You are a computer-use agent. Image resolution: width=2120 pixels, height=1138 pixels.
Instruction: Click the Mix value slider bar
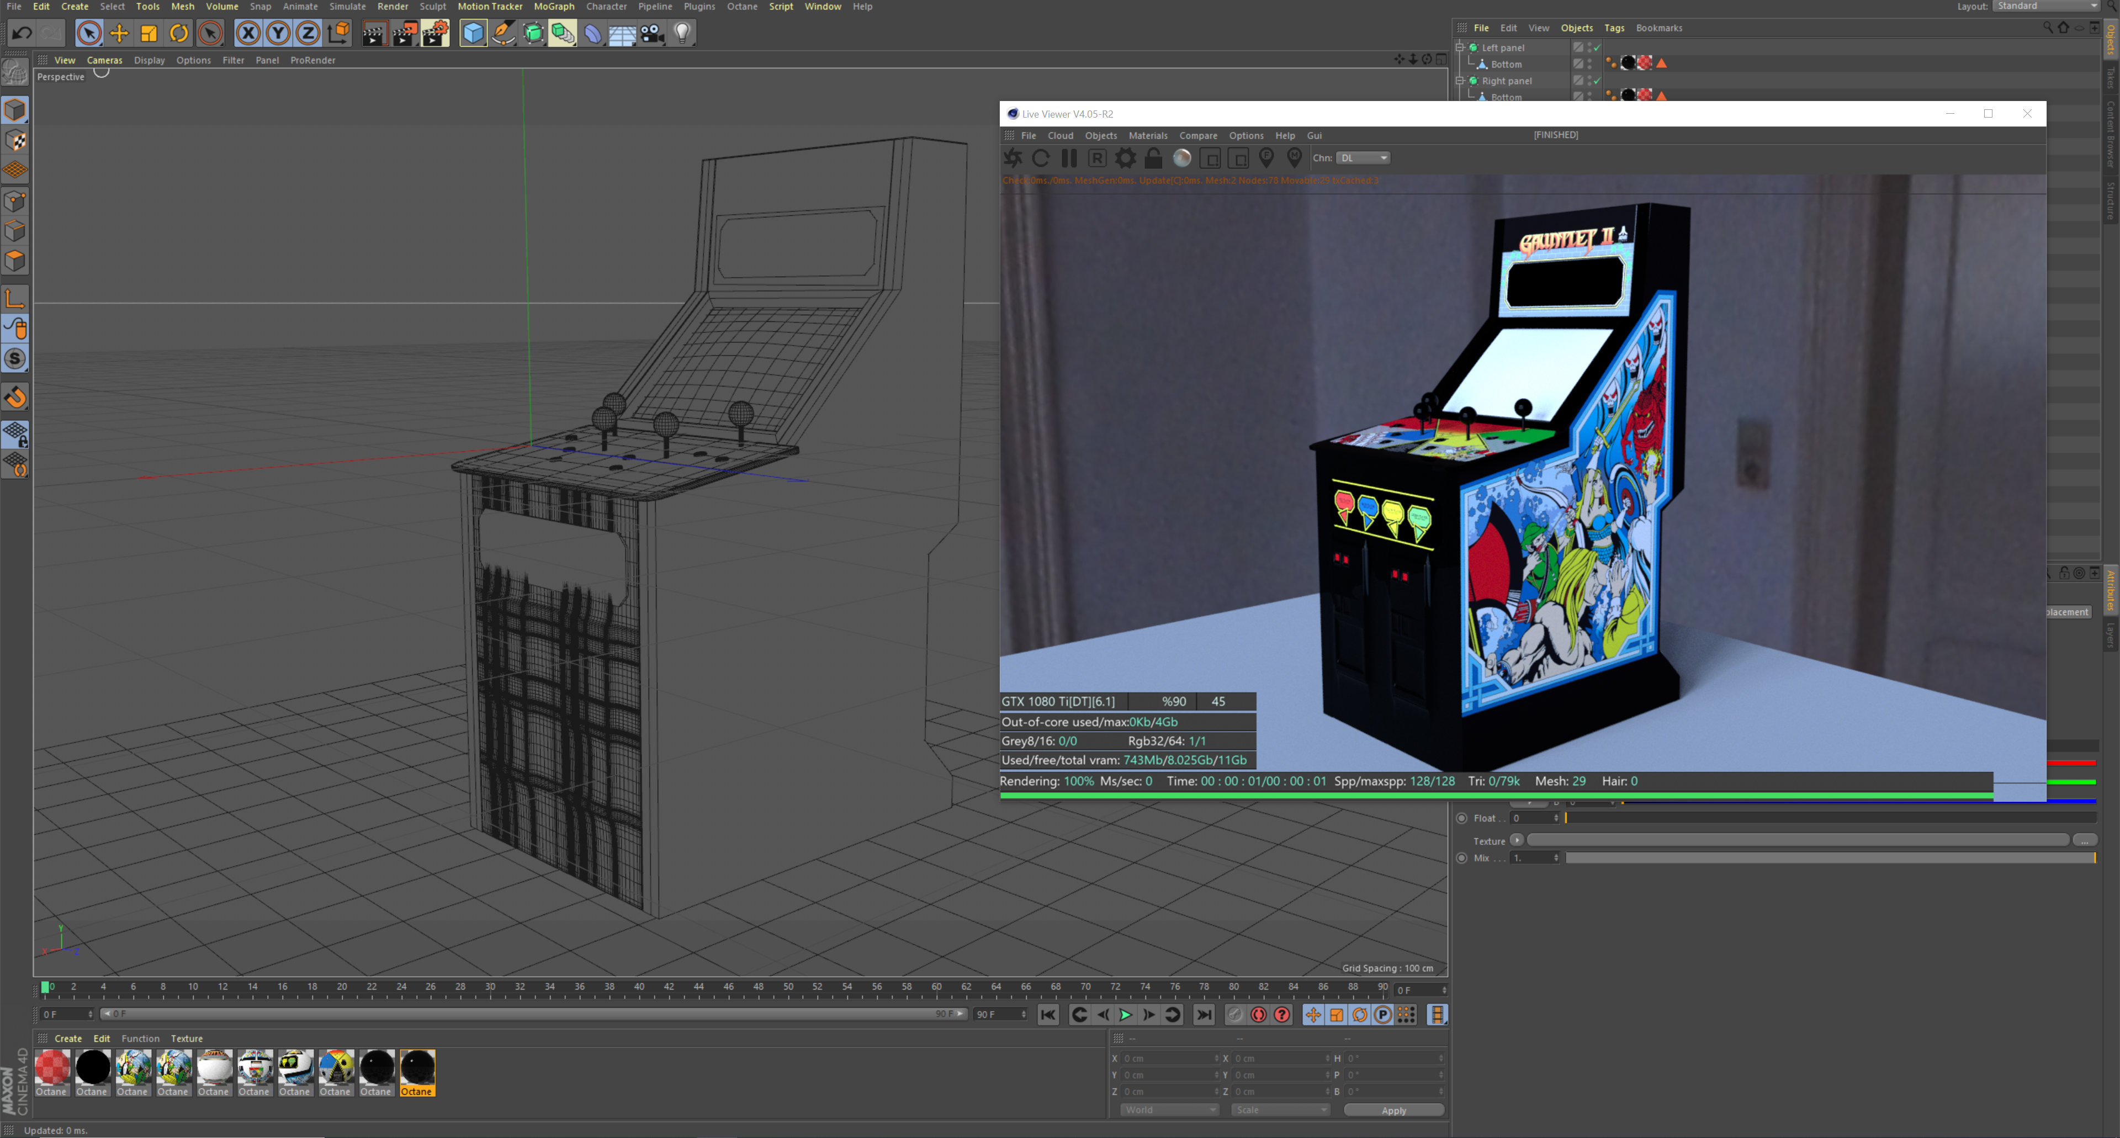pyautogui.click(x=1830, y=858)
